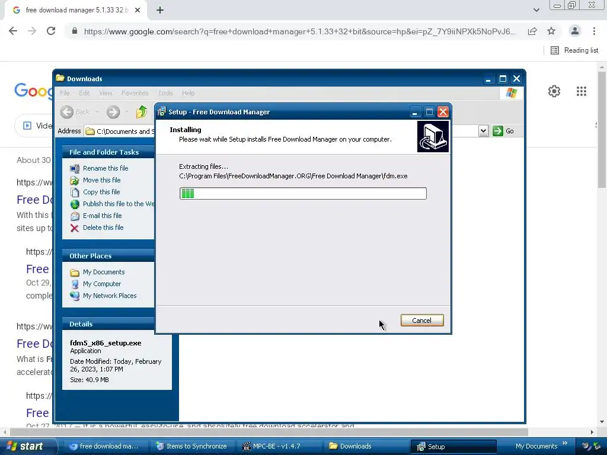Image resolution: width=607 pixels, height=455 pixels.
Task: Switch to MPC-BE v1.4.7 taskbar button
Action: tap(279, 446)
